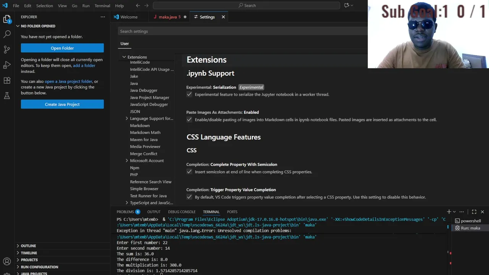Click the title bar Search command box
Viewport: 489px width, 275px height.
pyautogui.click(x=246, y=5)
